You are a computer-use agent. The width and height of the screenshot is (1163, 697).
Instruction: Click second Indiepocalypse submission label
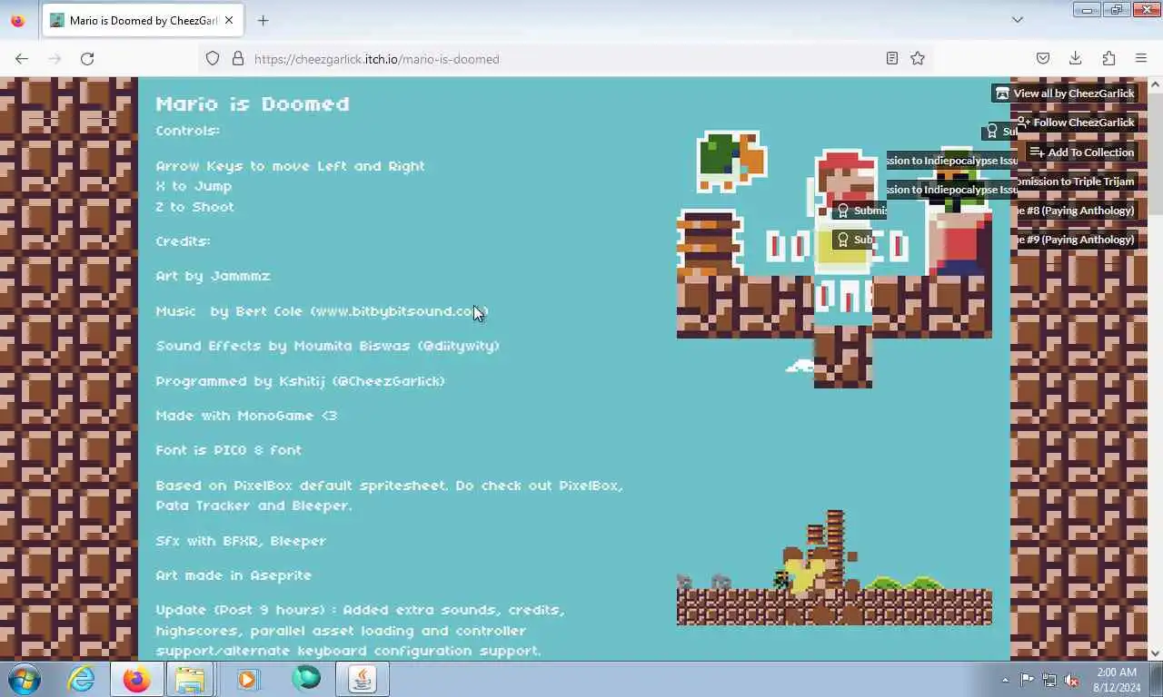point(951,189)
